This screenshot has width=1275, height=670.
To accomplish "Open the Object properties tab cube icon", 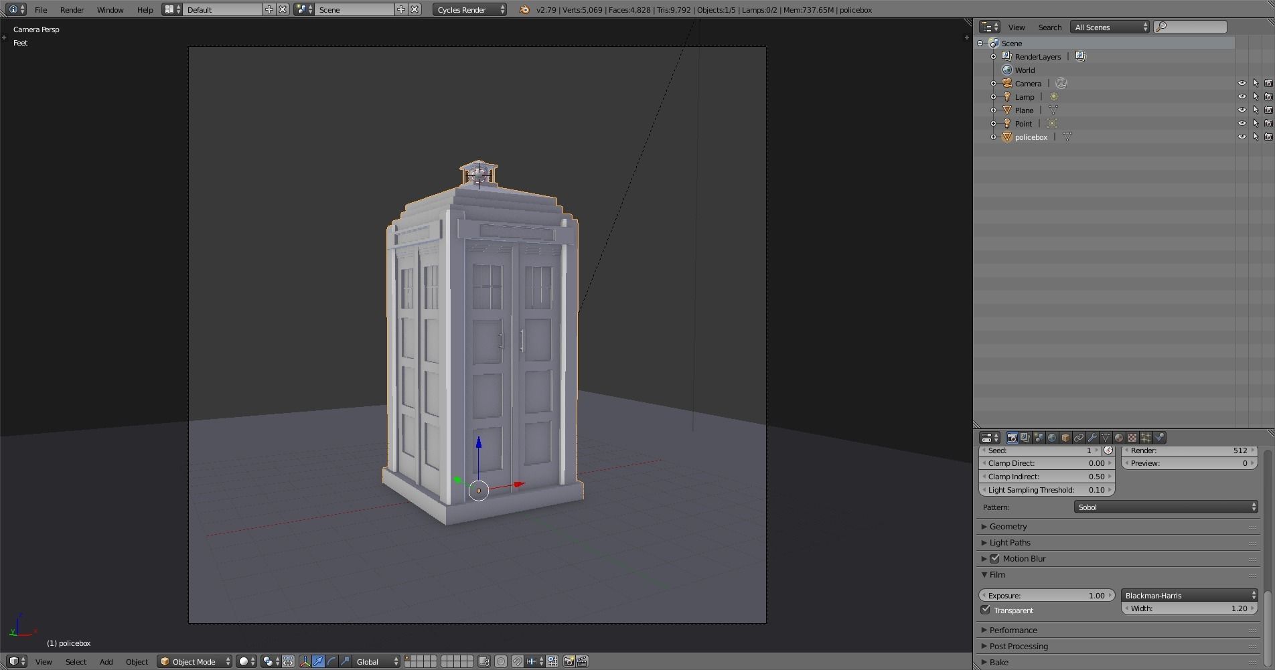I will coord(1065,438).
